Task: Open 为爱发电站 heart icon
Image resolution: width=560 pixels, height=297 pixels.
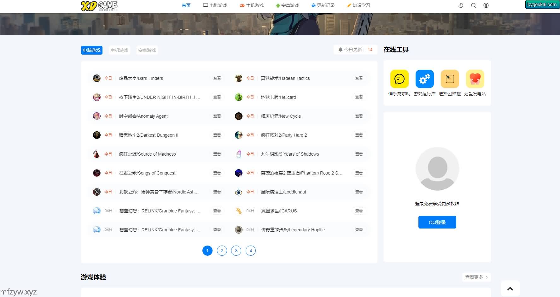Action: coord(475,79)
